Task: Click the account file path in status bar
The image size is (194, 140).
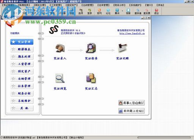Action: (18, 138)
